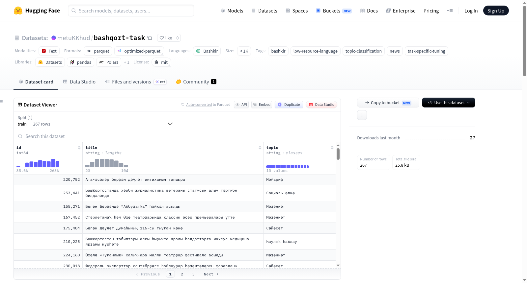Click Log In

pos(471,11)
